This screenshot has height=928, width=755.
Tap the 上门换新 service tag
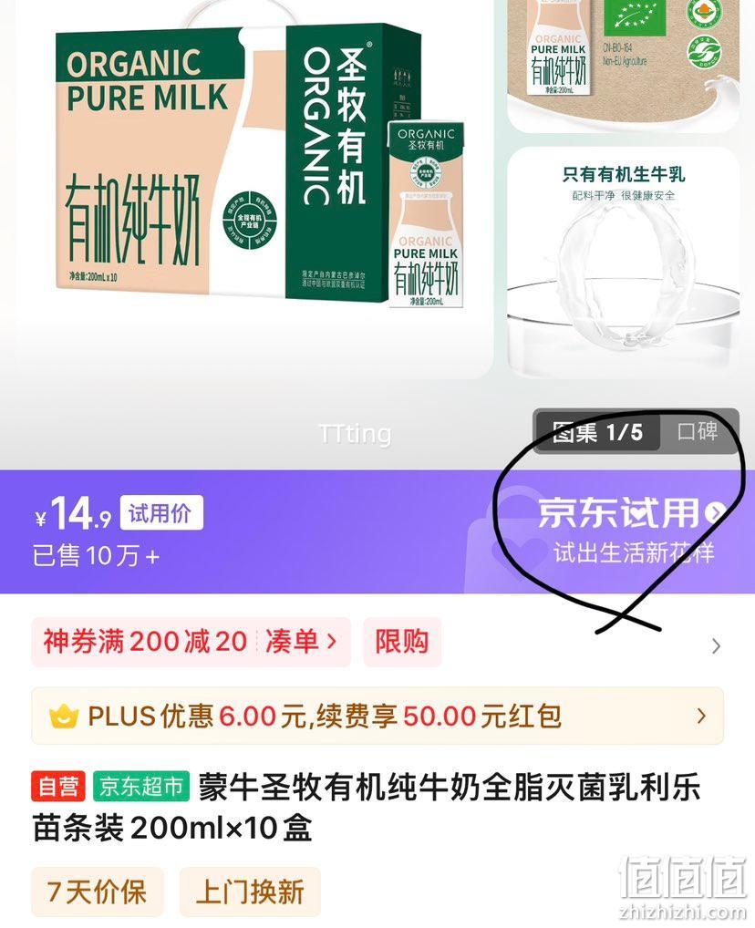(x=249, y=892)
